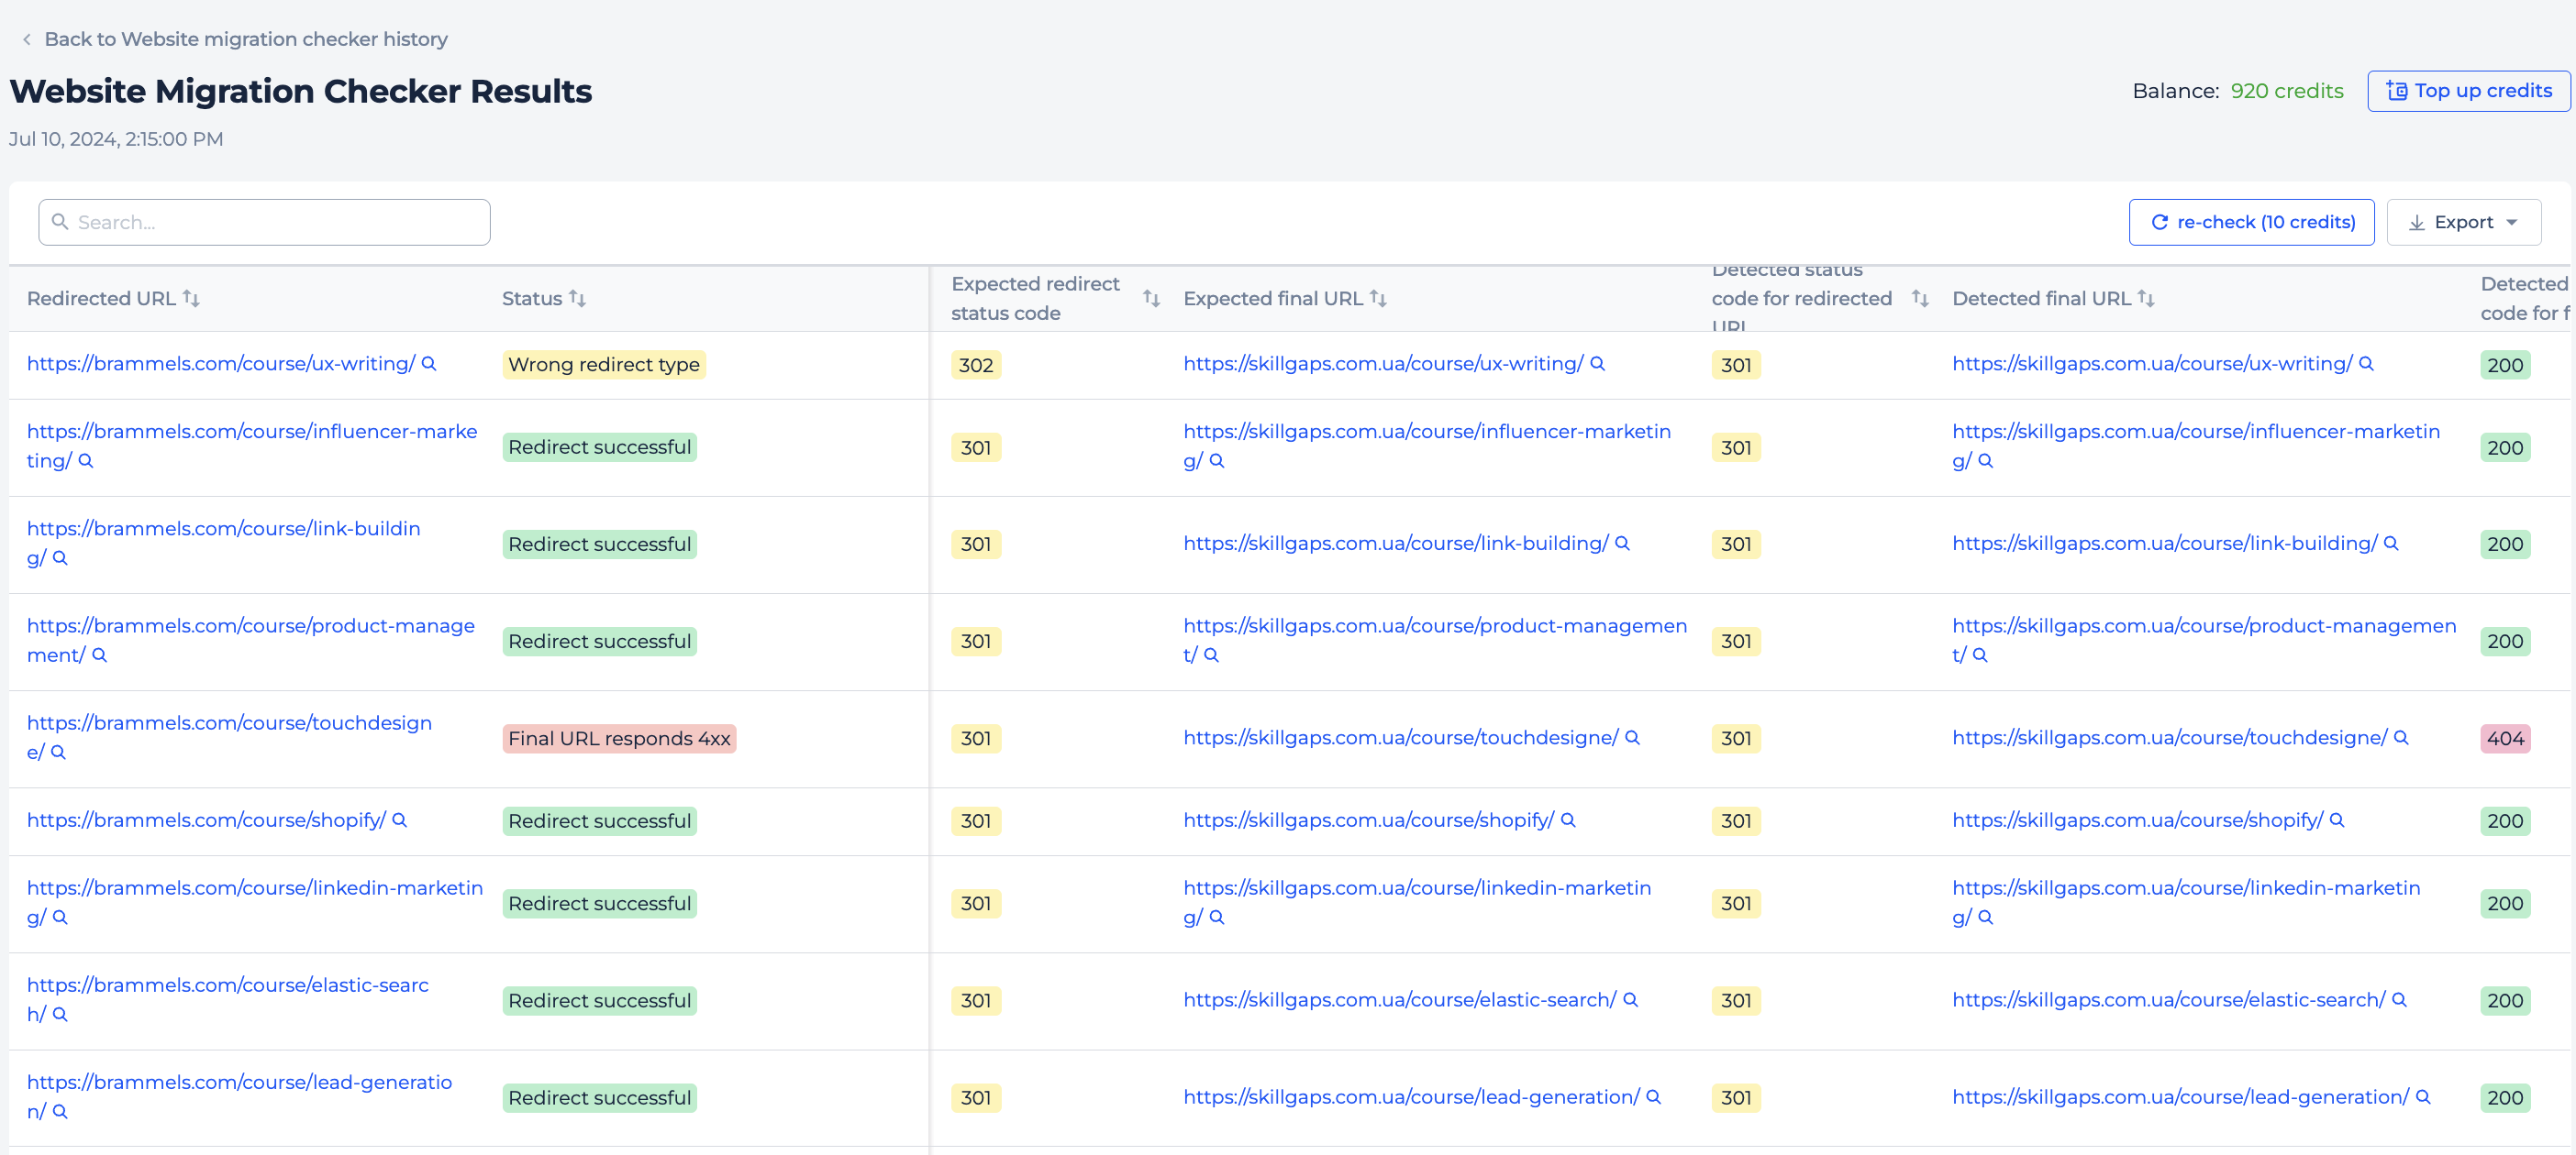Click magnifier icon beside expected final shopify URL
Screen dimensions: 2576x1155
tap(1569, 819)
